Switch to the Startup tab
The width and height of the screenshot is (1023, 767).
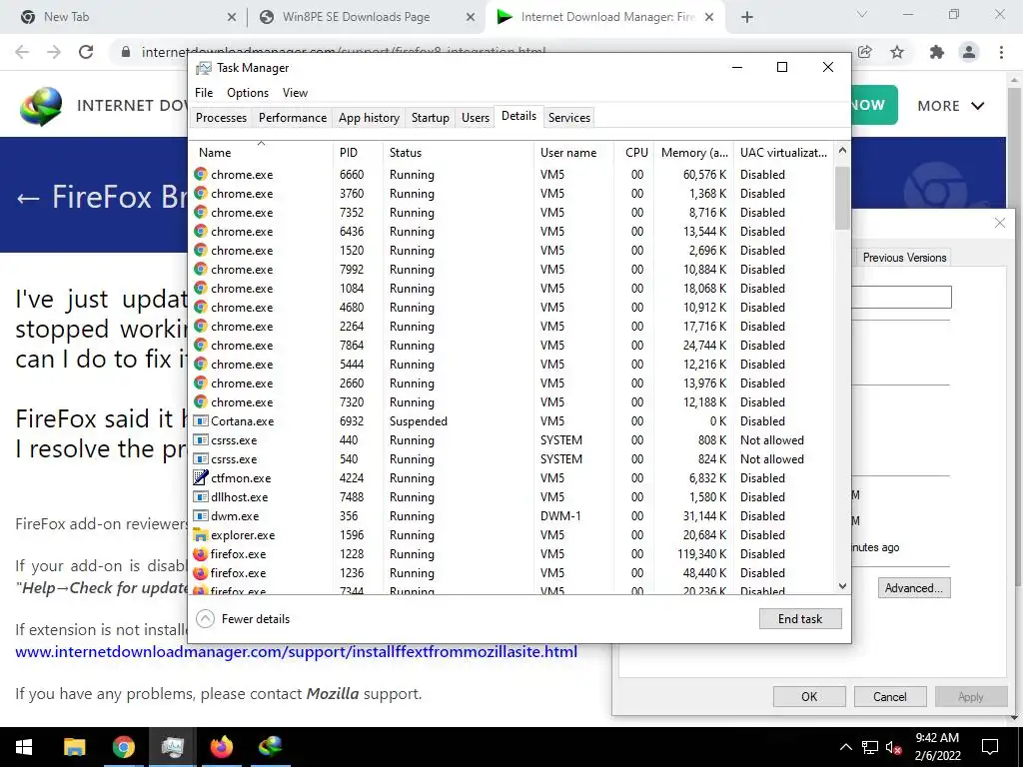[x=430, y=118]
